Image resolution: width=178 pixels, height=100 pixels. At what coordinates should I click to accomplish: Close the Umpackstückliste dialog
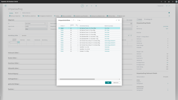tap(119, 20)
